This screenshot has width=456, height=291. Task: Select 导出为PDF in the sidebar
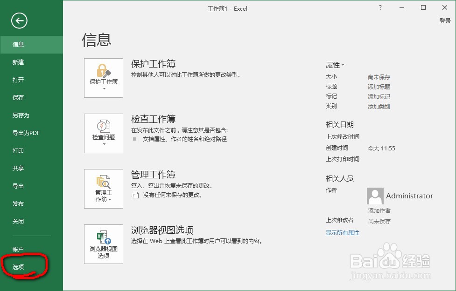pos(31,133)
